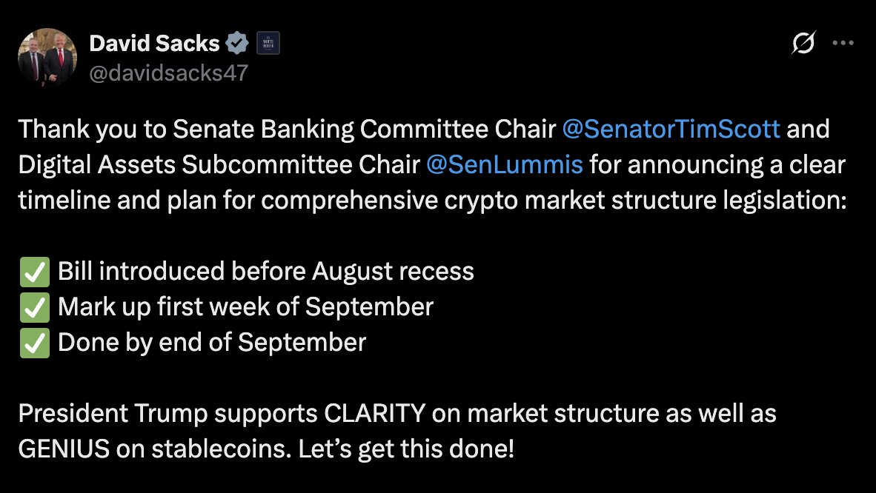Click 'Digital Assets Subcommittee Chair' text
Screen dimensions: 876x493
(x=219, y=165)
